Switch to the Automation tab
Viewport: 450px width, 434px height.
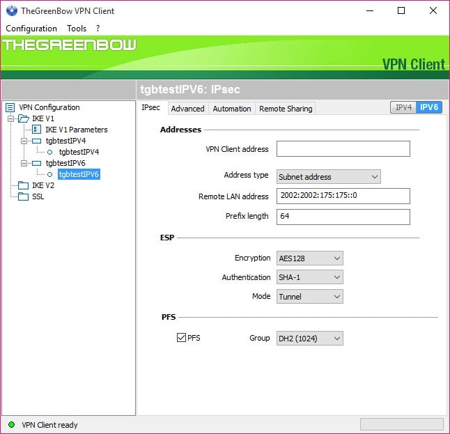232,109
